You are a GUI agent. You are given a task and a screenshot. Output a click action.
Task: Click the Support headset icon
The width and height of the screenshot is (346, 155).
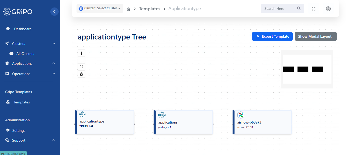coord(7,140)
